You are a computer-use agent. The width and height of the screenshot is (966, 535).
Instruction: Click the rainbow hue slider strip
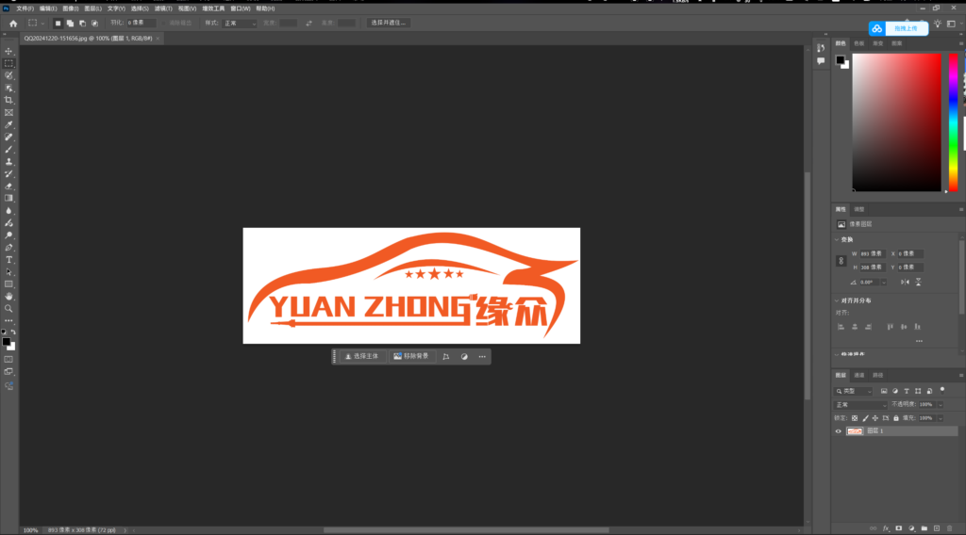point(953,122)
